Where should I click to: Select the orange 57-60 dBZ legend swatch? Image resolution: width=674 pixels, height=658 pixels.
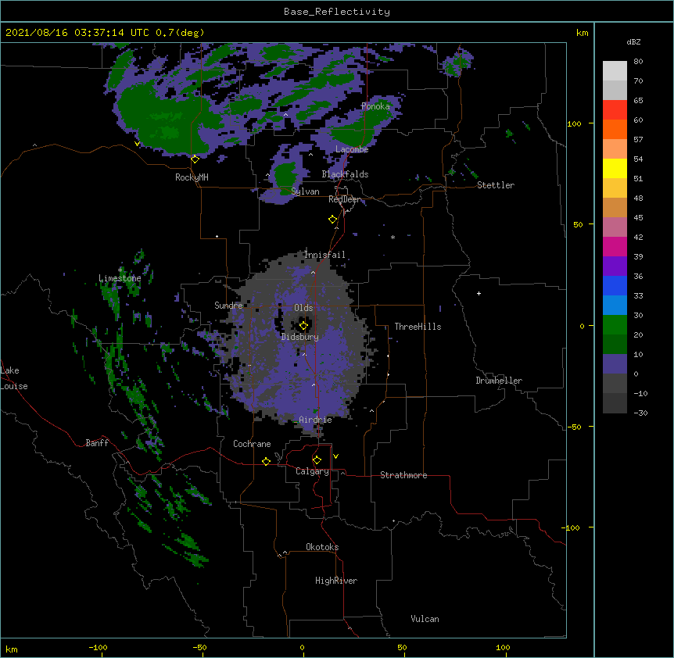615,129
